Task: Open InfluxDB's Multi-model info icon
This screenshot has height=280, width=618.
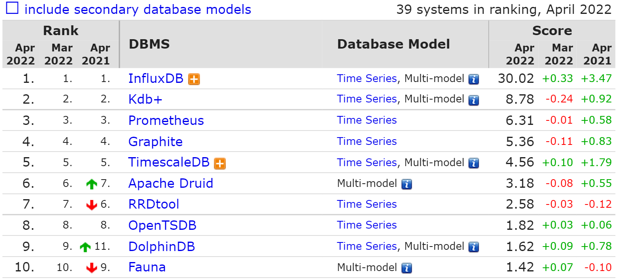Action: coord(473,78)
